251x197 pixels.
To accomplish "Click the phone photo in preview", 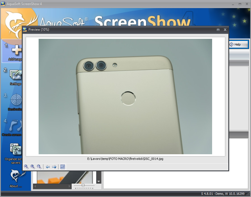I will tap(125, 96).
